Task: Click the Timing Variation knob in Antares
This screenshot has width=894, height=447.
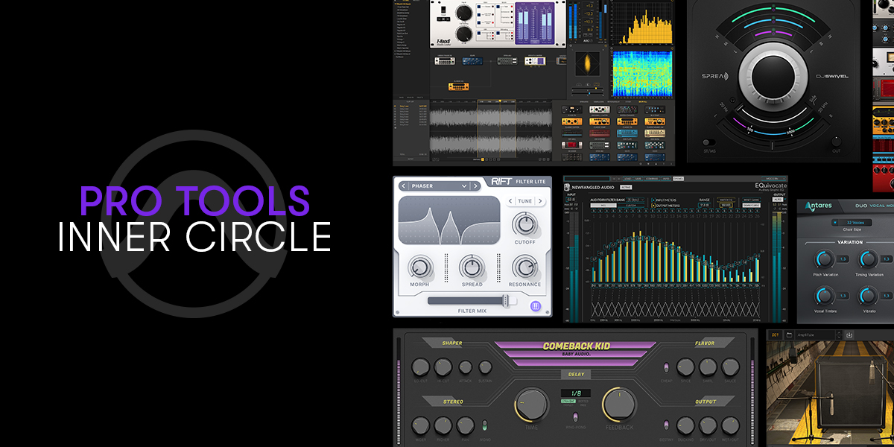Action: pos(867,259)
